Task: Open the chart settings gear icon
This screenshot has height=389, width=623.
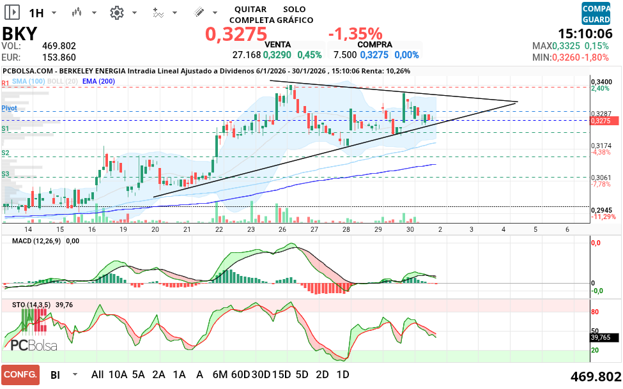Action: [x=116, y=12]
